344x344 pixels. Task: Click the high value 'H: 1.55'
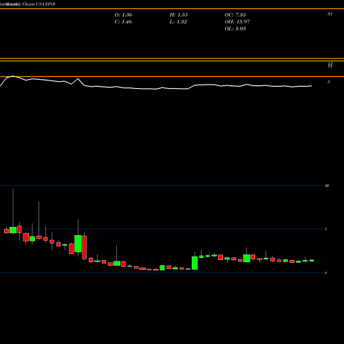point(179,15)
